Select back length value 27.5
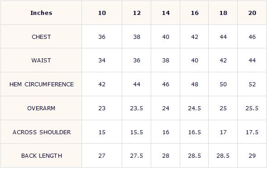This screenshot has height=169, width=268. click(137, 156)
